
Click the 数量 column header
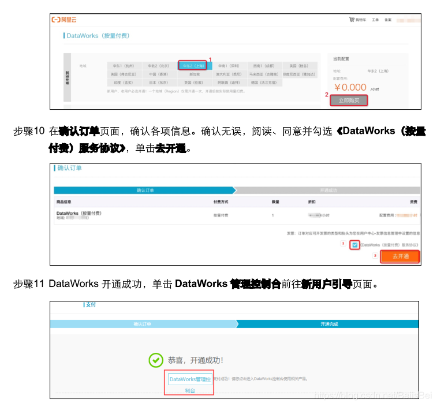(275, 202)
